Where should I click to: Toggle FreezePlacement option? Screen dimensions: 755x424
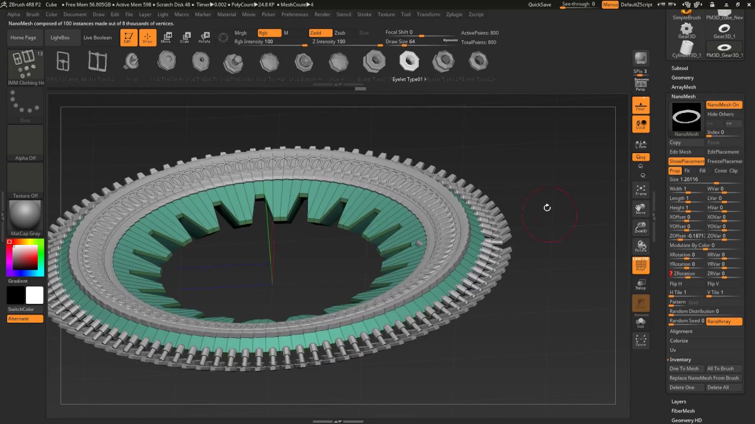(724, 161)
